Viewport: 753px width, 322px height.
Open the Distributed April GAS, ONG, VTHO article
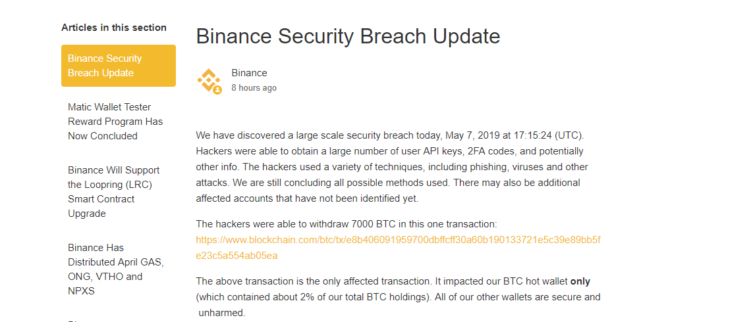click(116, 269)
